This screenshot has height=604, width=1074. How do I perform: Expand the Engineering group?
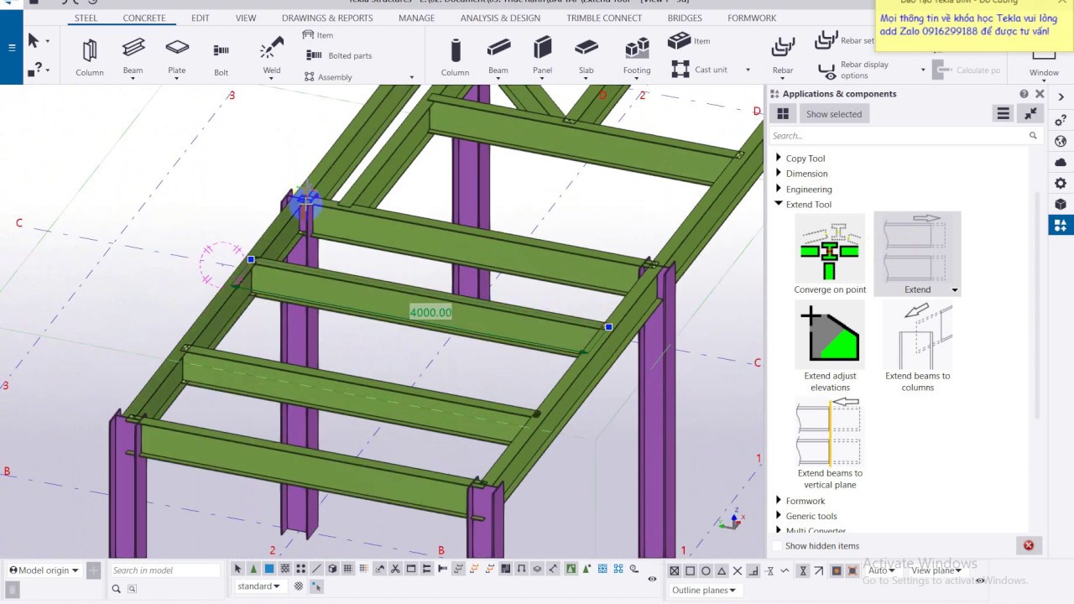tap(779, 189)
